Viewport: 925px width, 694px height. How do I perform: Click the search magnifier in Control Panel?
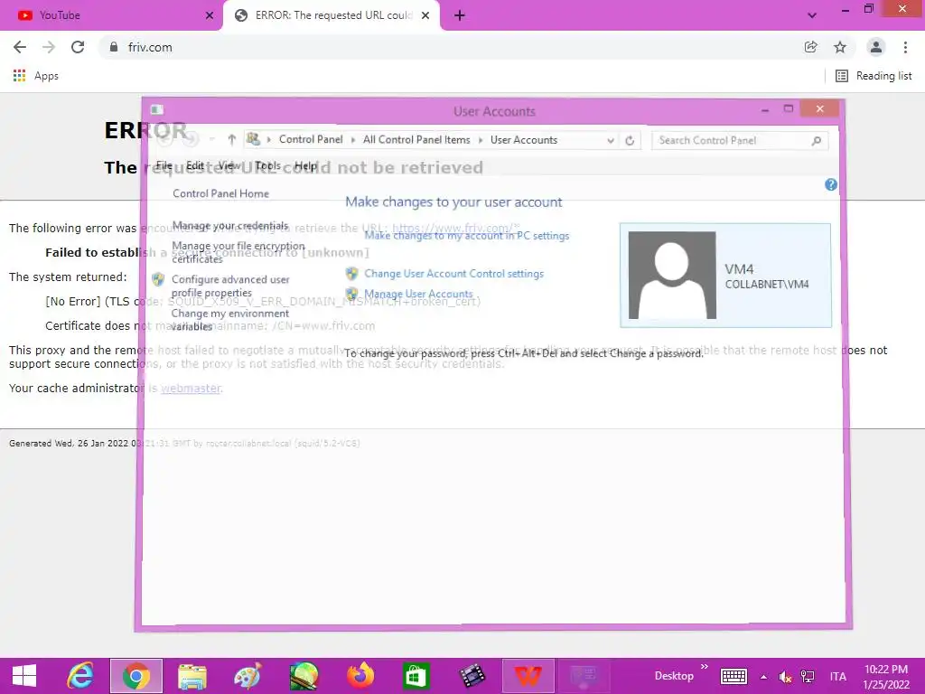(817, 140)
